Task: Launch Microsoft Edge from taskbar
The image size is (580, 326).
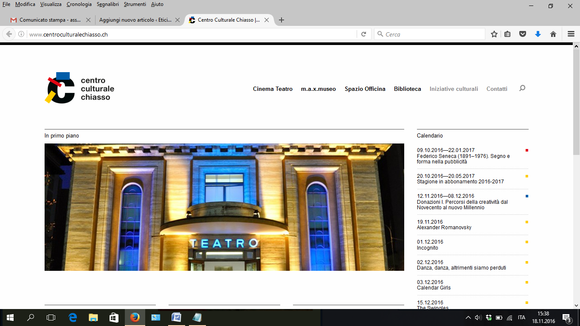Action: [73, 318]
